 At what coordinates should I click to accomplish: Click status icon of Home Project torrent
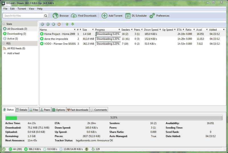tap(42, 34)
